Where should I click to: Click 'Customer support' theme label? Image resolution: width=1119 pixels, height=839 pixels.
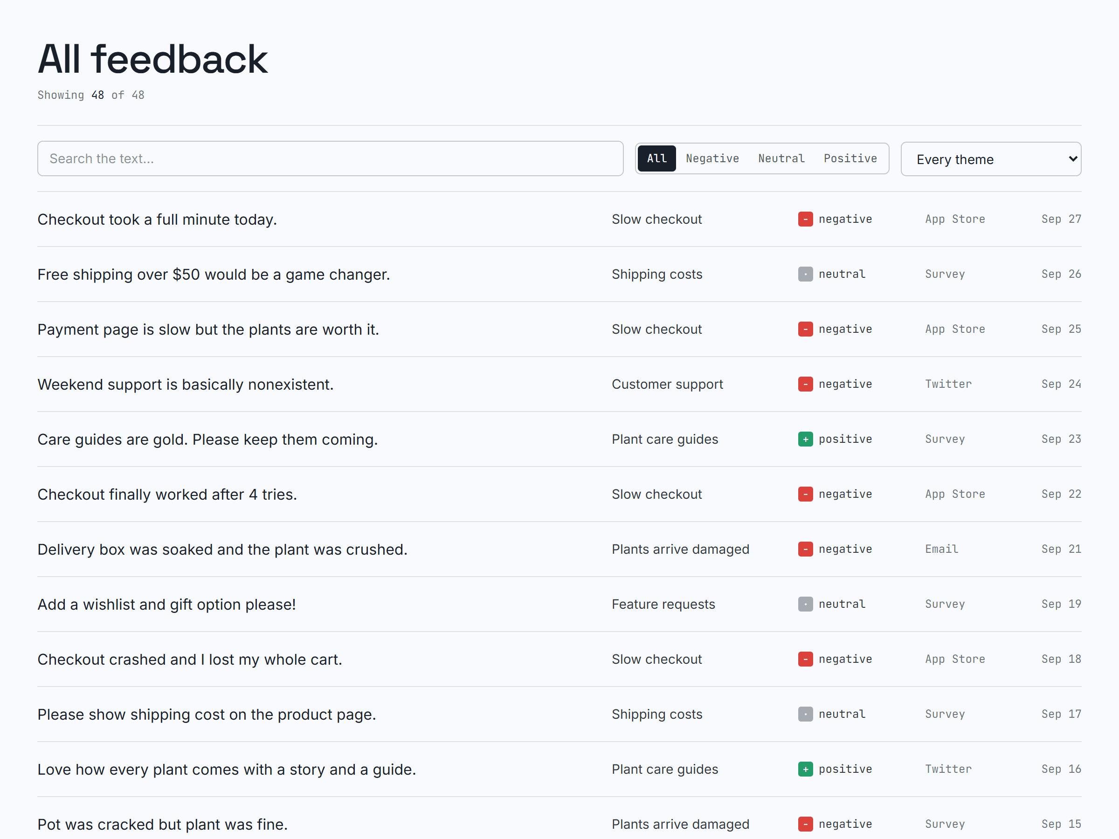tap(667, 385)
